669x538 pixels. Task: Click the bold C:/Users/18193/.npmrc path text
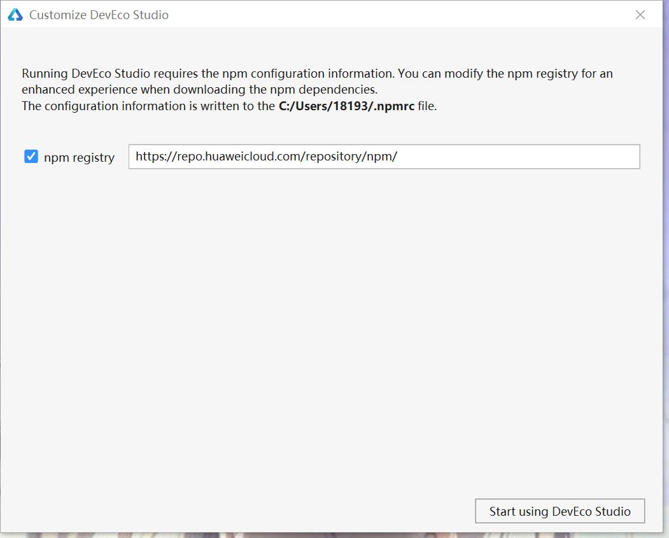click(x=346, y=106)
